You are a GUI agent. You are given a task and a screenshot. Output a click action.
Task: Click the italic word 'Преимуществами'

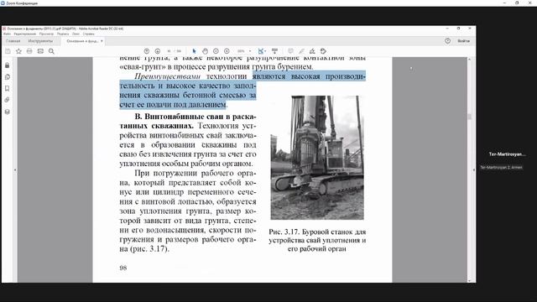(x=168, y=76)
